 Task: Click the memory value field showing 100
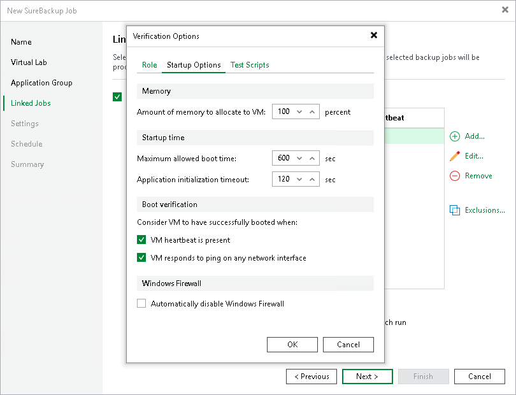[x=283, y=112]
